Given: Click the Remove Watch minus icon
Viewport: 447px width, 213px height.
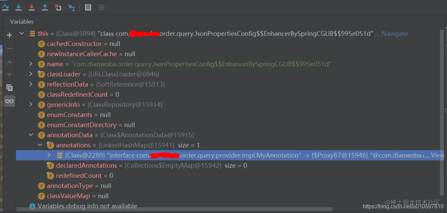Looking at the screenshot, I should click(9, 48).
